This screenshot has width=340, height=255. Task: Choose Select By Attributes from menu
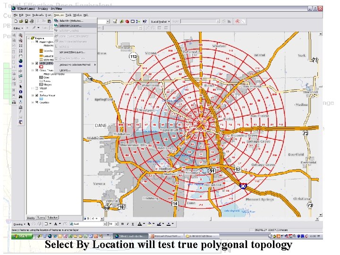point(75,21)
